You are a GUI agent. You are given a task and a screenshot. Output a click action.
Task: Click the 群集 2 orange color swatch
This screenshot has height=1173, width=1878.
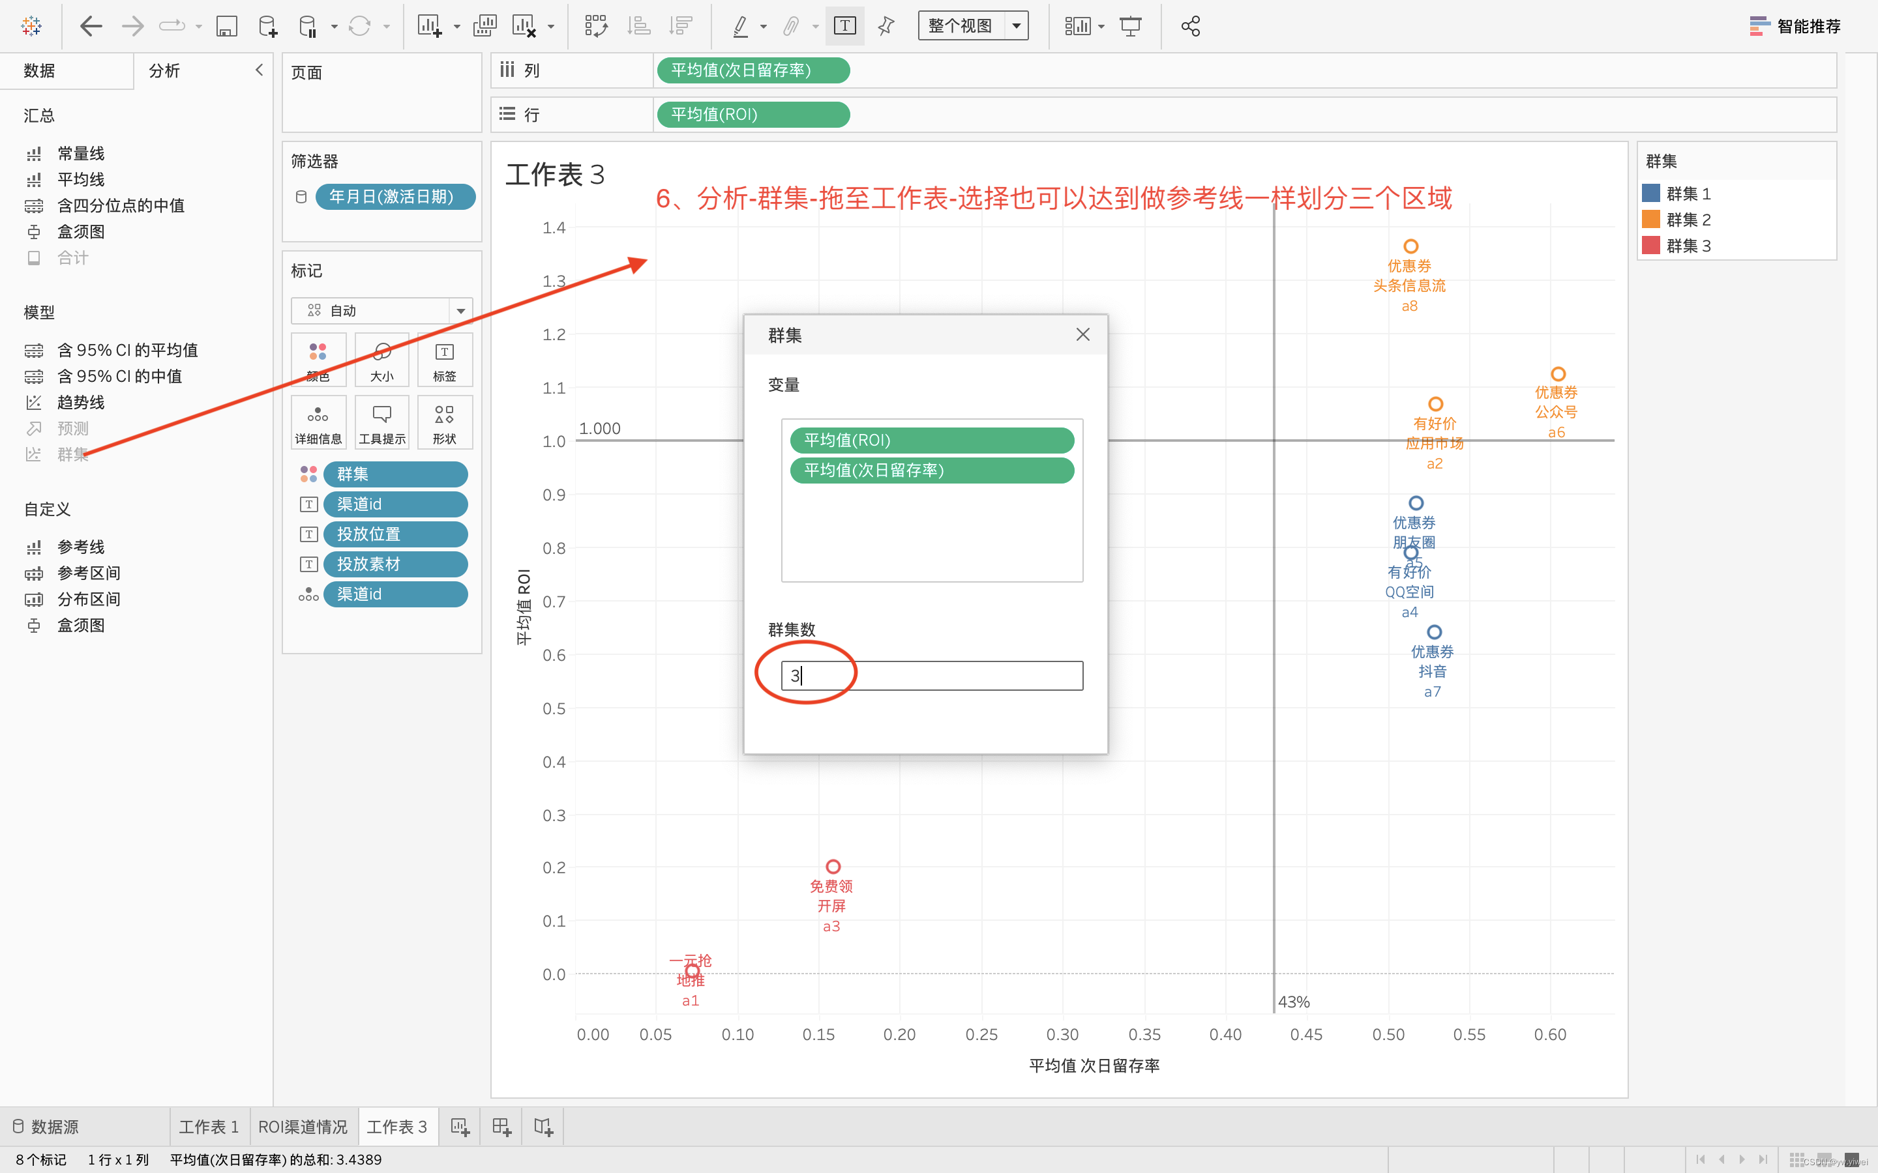1650,220
